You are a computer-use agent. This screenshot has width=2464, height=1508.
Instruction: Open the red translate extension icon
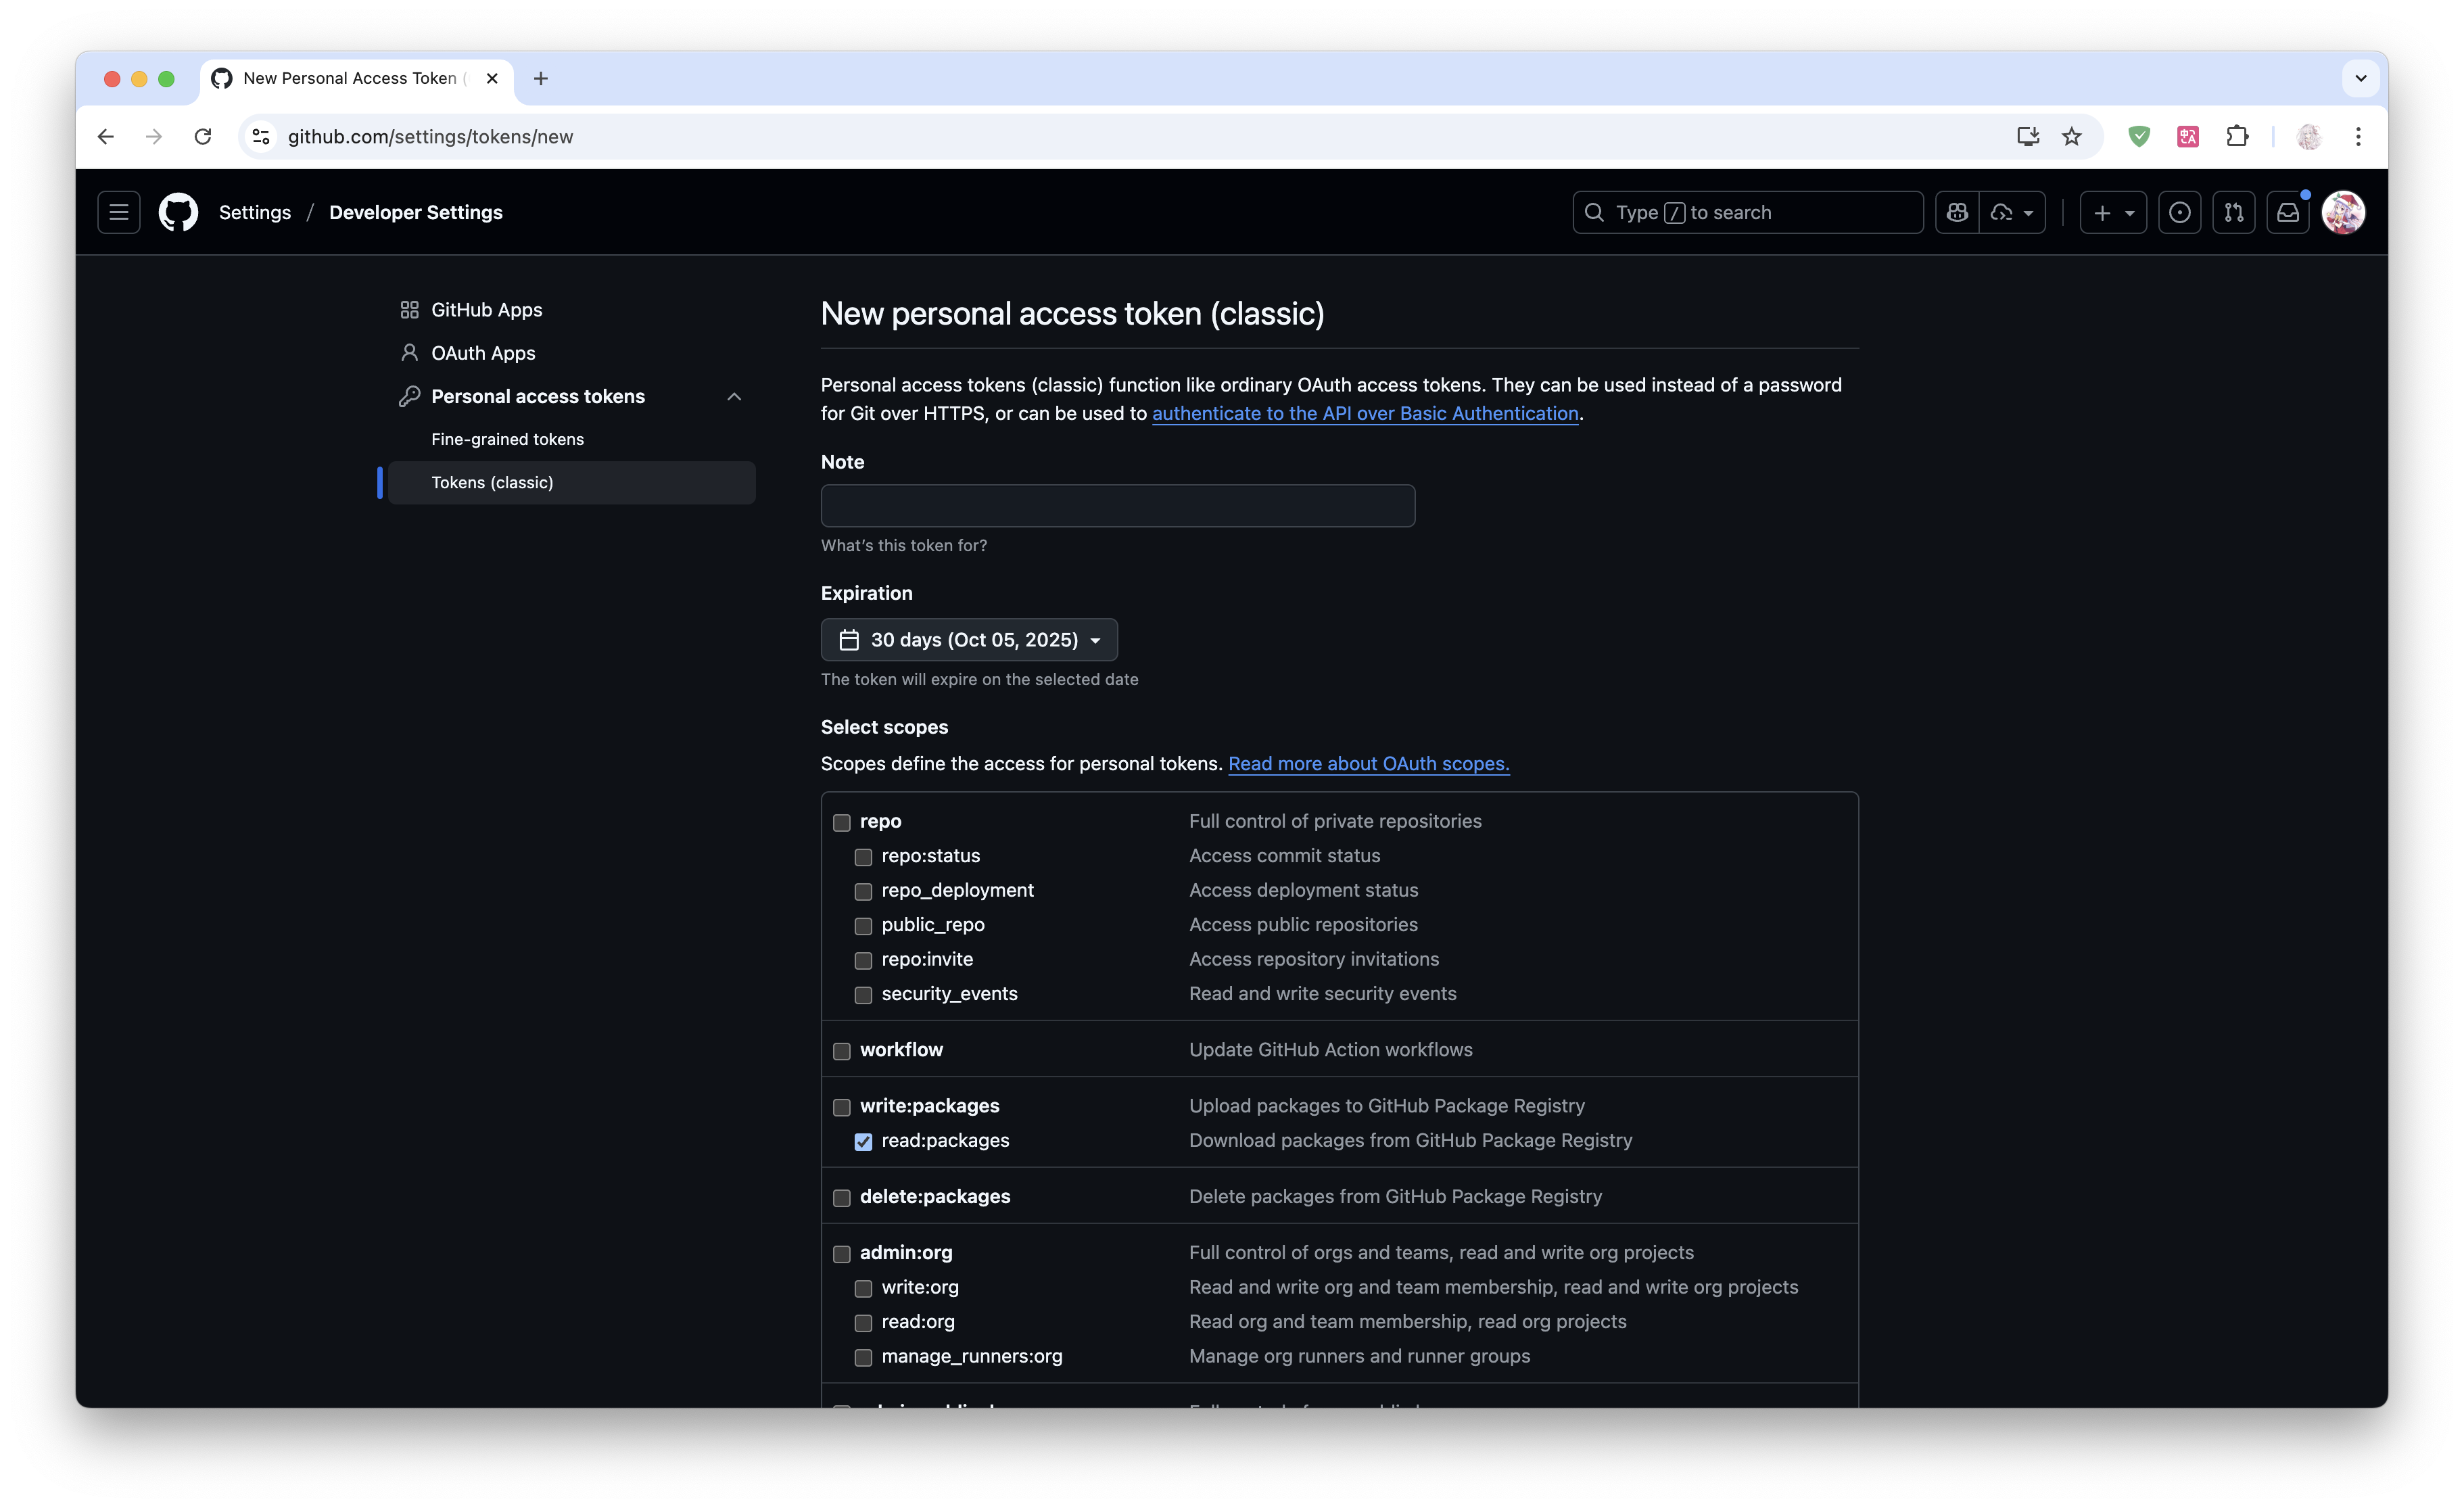[x=2188, y=136]
